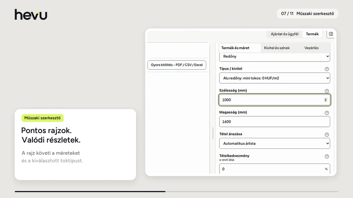Click the Tételkedvezmény percent field
Screen dimensions: 353x198
(x=274, y=169)
